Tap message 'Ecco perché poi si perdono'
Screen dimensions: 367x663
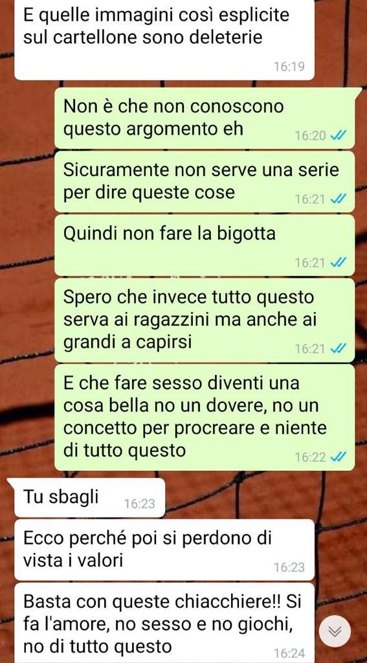point(164,550)
